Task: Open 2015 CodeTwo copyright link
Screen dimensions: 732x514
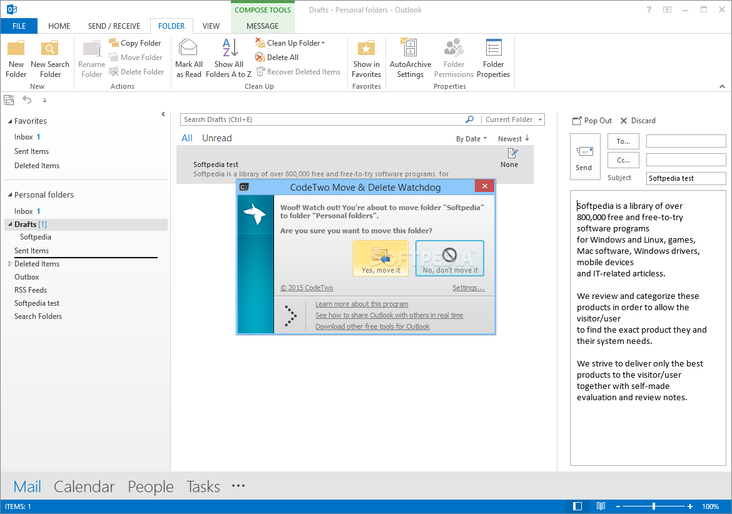Action: (307, 288)
